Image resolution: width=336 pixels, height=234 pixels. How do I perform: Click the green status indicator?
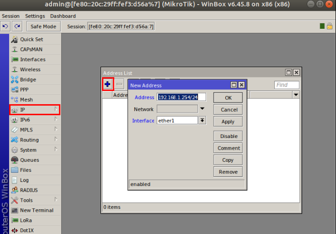(322, 26)
